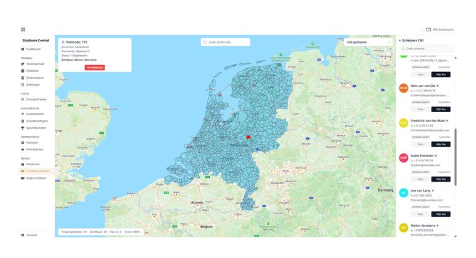Click the yellow avatar of Frederick van der Maat
Screen dimensions: 476x258
403,123
